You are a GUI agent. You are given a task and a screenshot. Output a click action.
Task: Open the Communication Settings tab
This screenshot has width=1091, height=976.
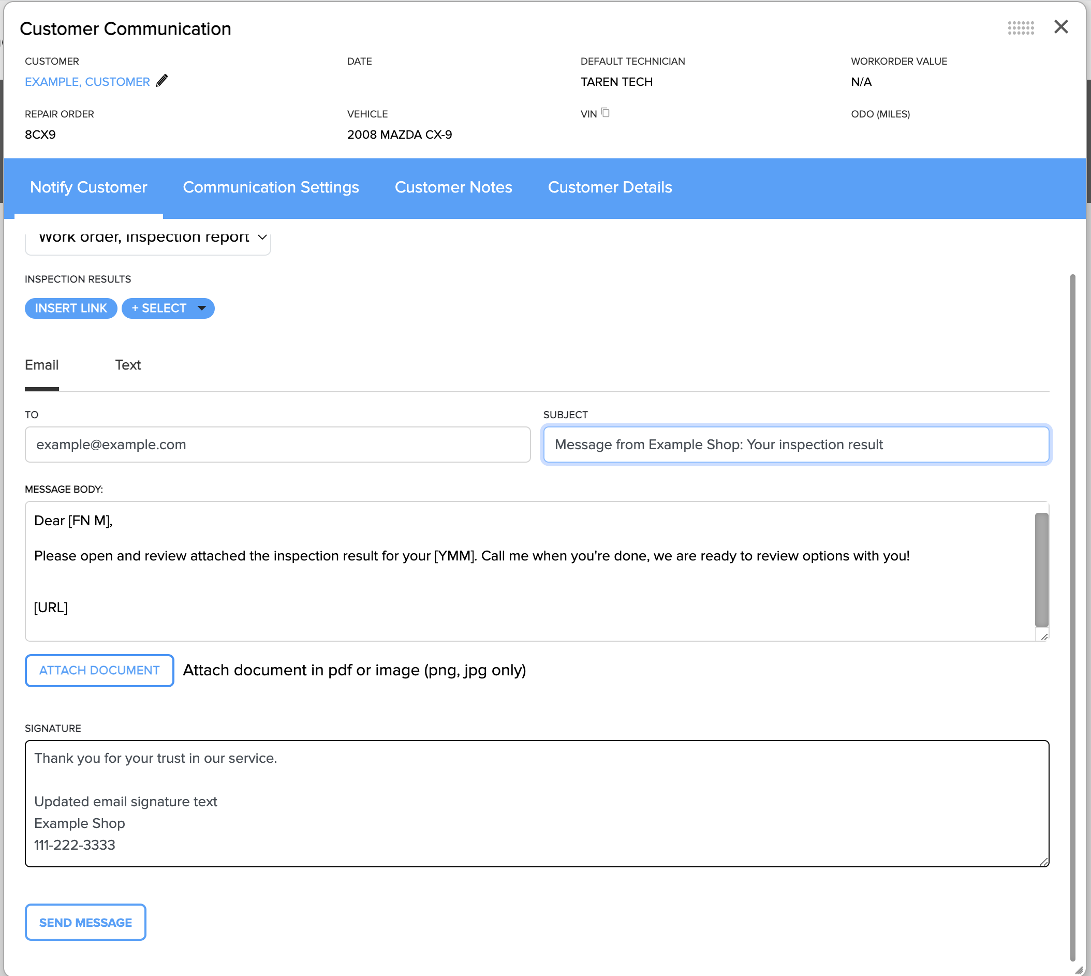[x=271, y=187]
